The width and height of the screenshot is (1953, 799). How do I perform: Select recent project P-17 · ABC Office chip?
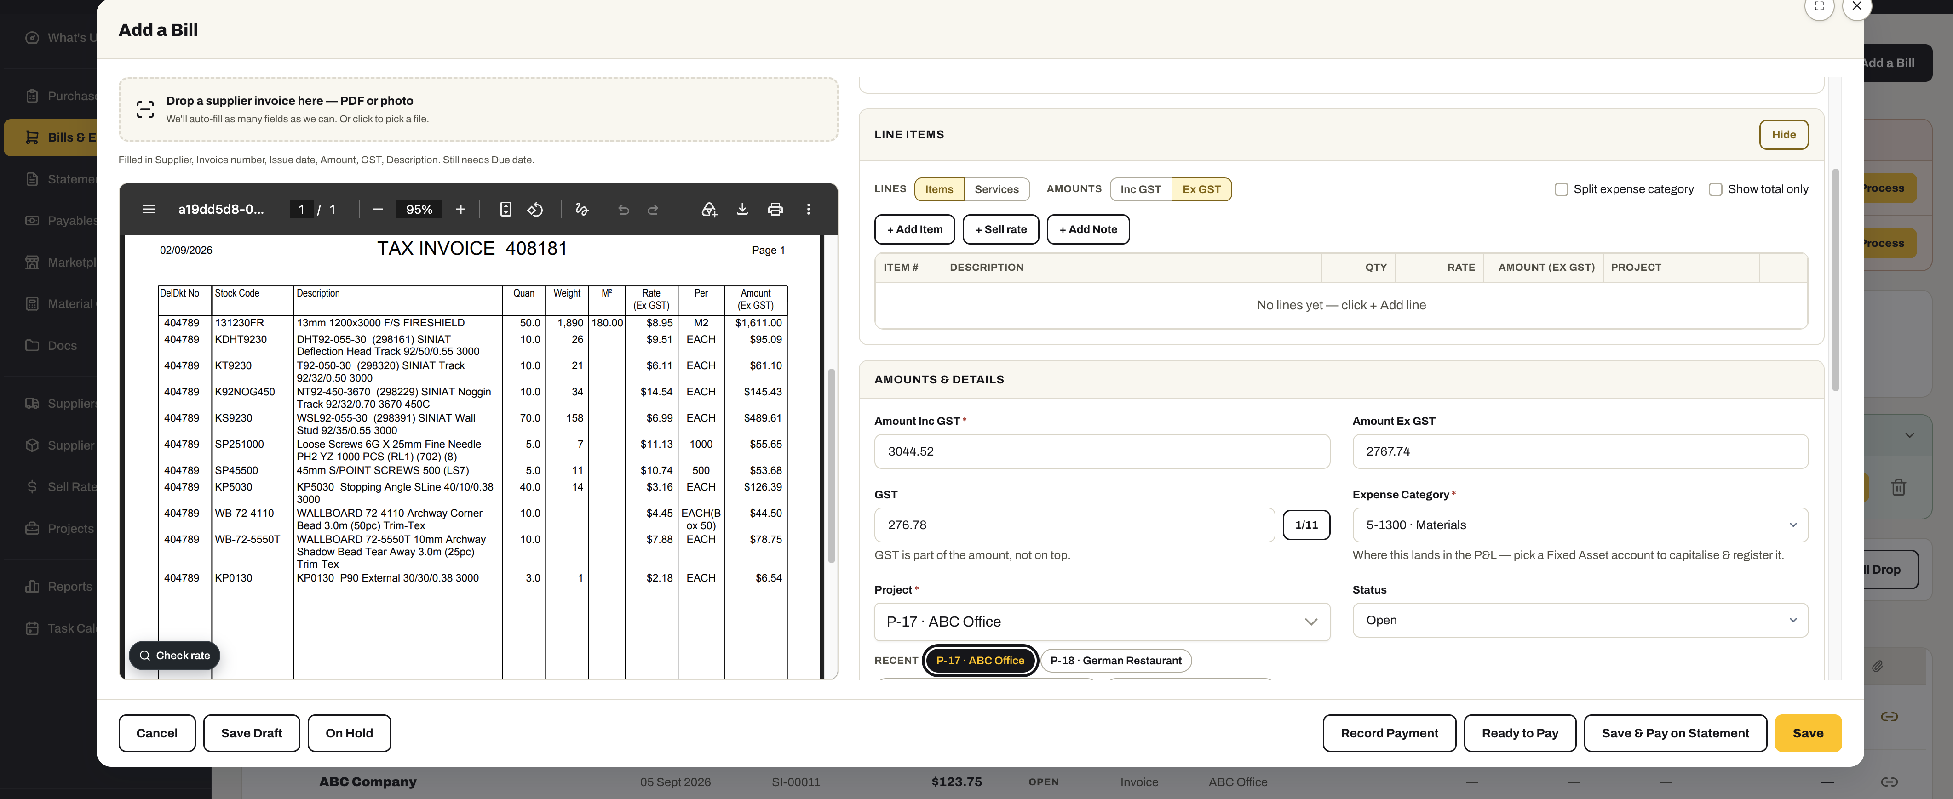[980, 660]
